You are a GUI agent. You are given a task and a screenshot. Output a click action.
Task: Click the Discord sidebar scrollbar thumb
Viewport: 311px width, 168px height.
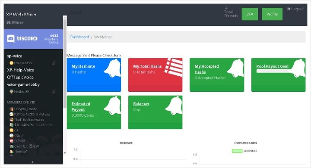[x=65, y=63]
